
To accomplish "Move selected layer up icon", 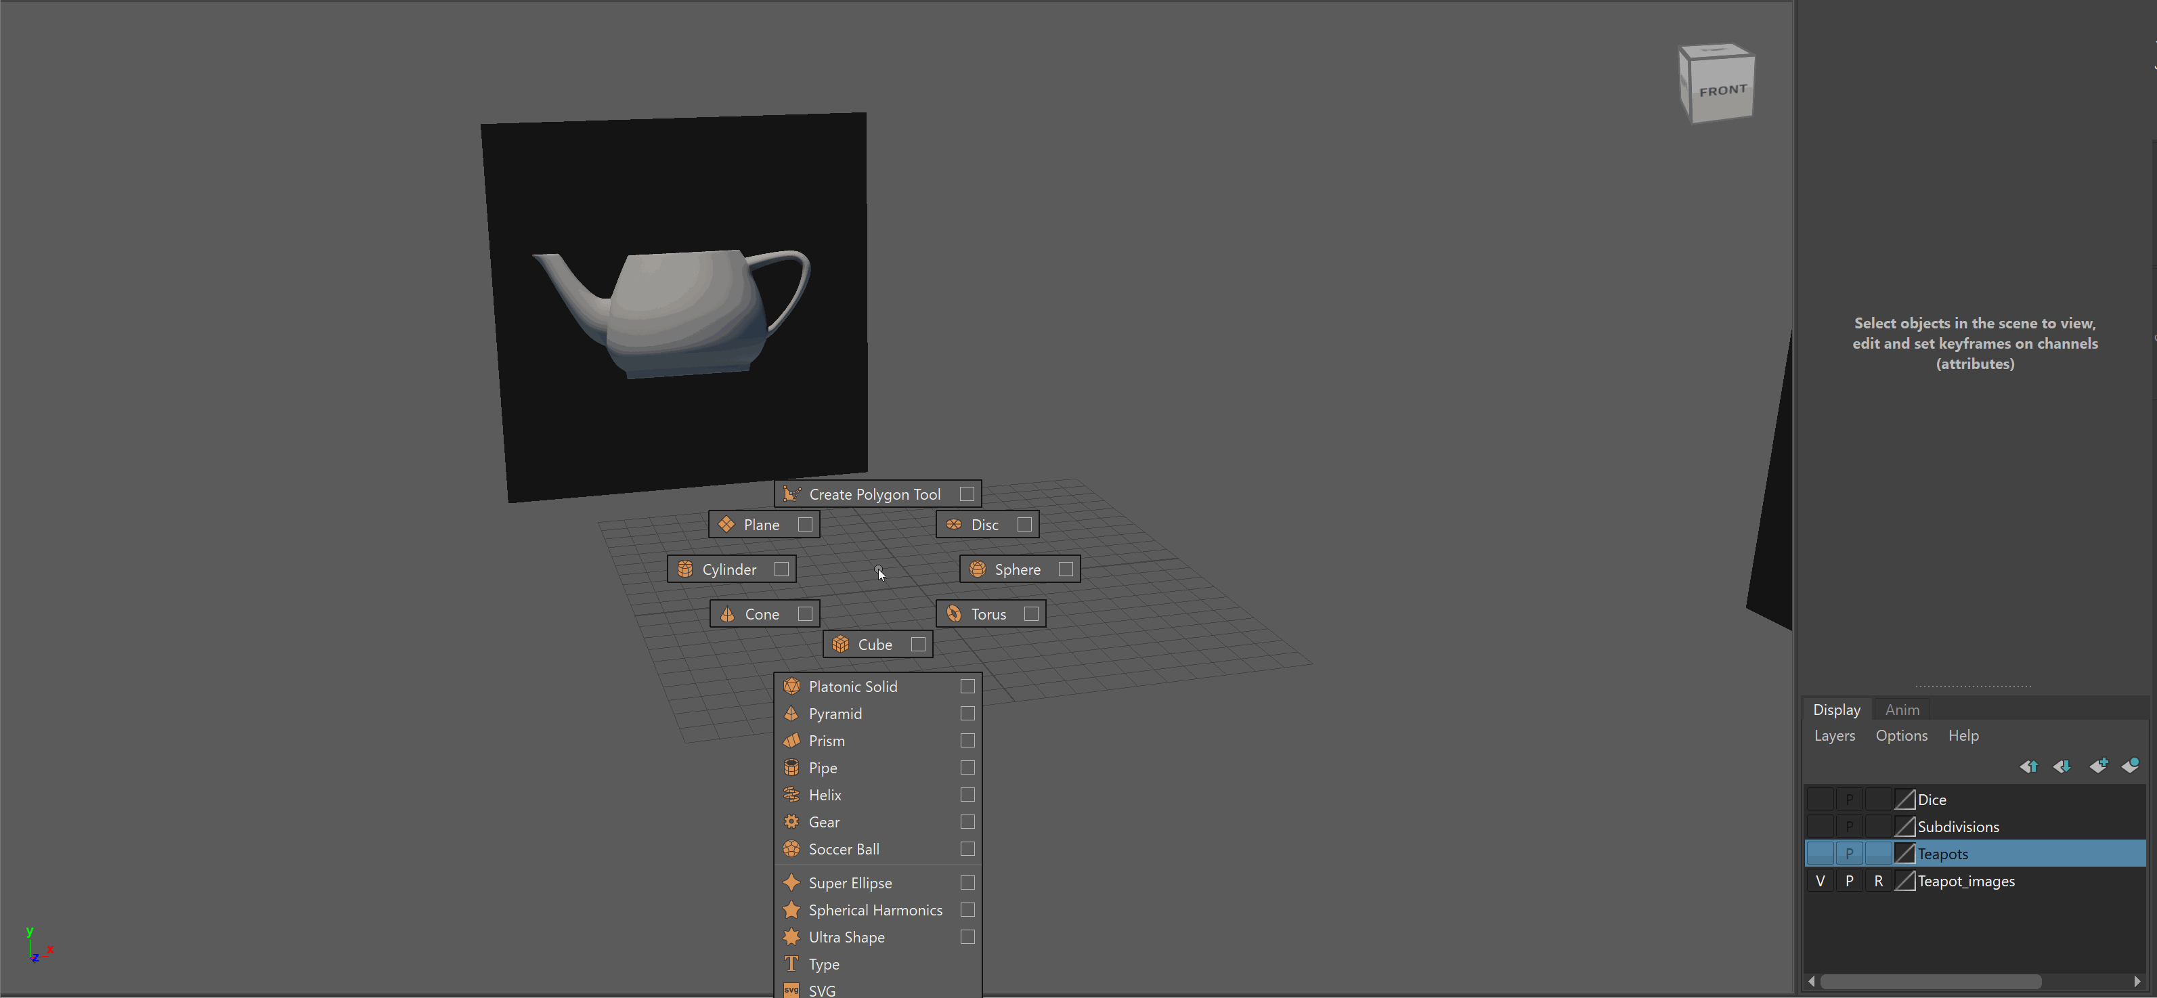I will coord(2029,766).
